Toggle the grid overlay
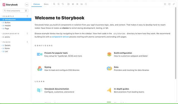This screenshot has height=104, width=178. tap(73, 4)
